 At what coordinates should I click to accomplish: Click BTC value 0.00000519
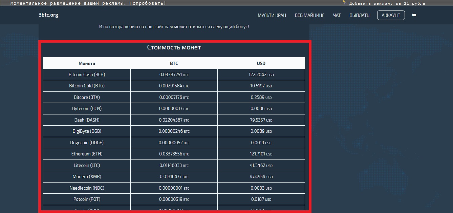pyautogui.click(x=174, y=199)
